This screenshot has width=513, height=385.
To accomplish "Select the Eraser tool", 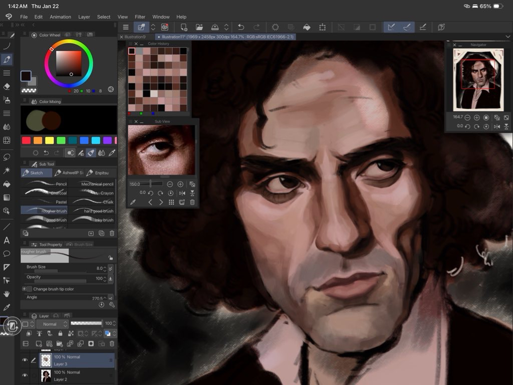I will tap(7, 86).
